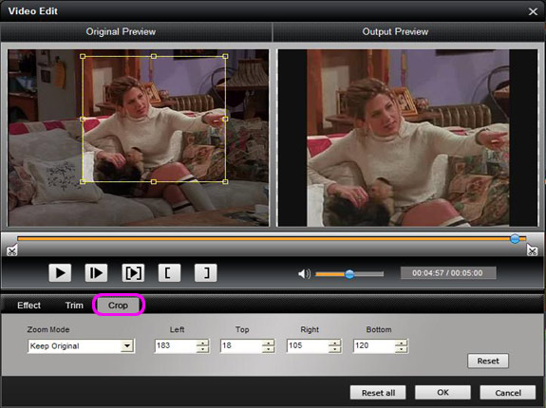This screenshot has width=546, height=408.
Task: Click the middle-left crop handle
Action: 83,119
